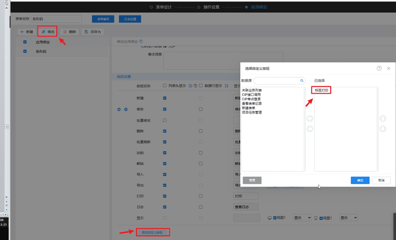Click the 备注信息 text area
The image size is (396, 240).
tap(223, 60)
